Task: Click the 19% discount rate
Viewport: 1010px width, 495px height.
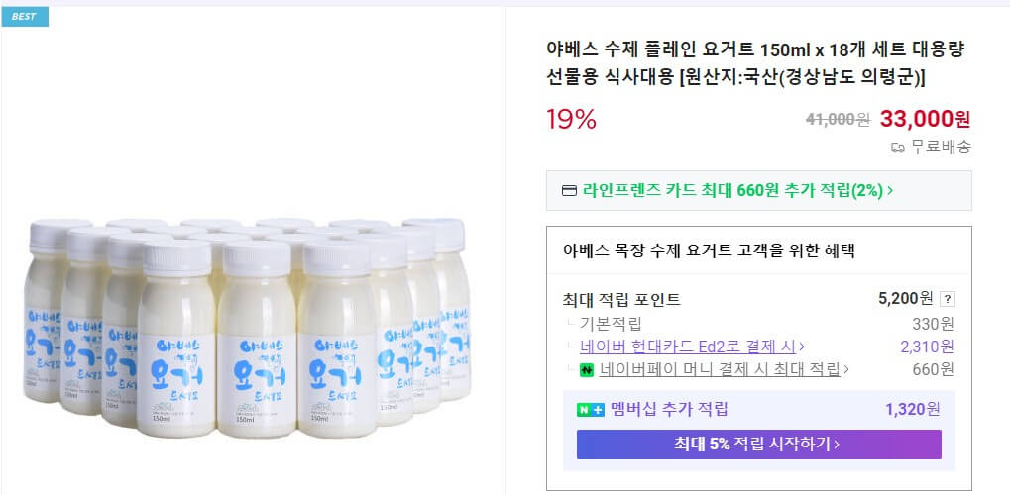Action: pyautogui.click(x=571, y=120)
